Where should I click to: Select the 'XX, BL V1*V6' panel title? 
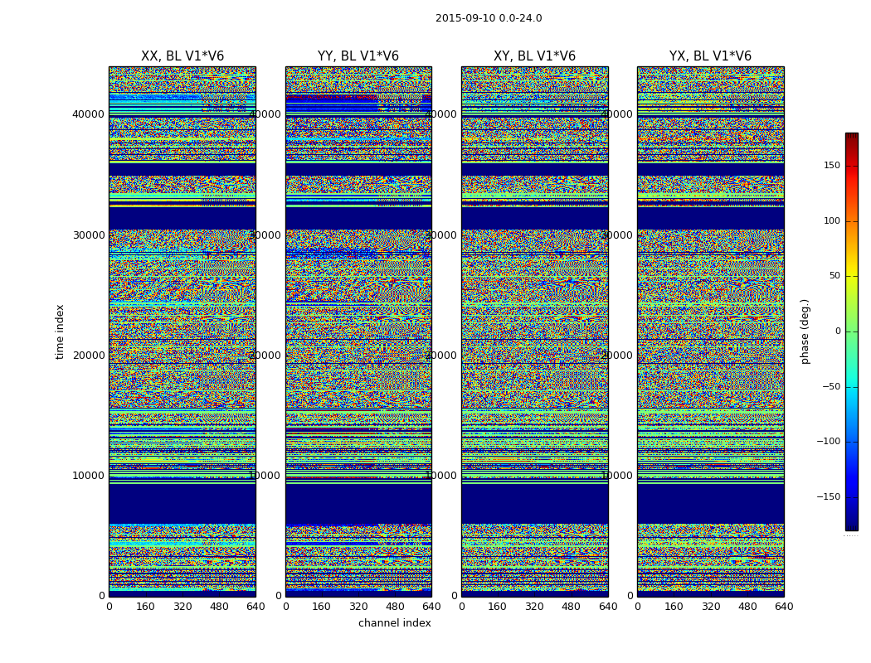[x=182, y=56]
